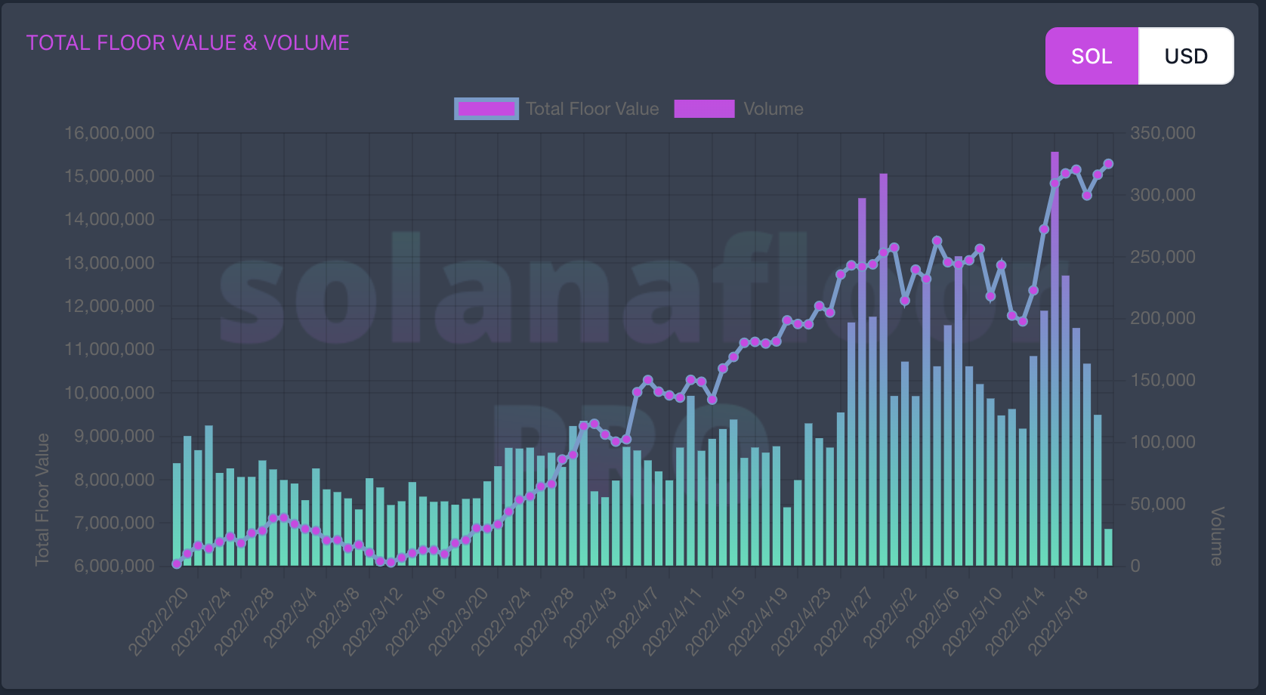Hide the Volume series label

click(773, 109)
